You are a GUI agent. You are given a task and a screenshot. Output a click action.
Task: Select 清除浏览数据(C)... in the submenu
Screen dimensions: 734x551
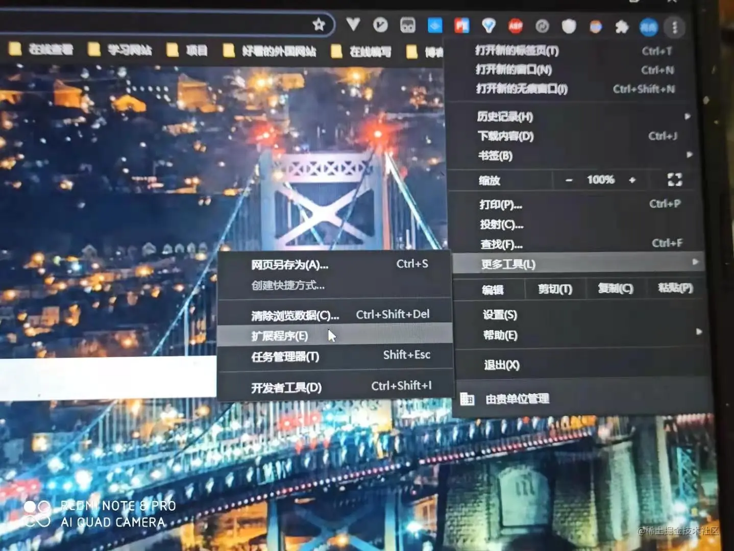(335, 315)
